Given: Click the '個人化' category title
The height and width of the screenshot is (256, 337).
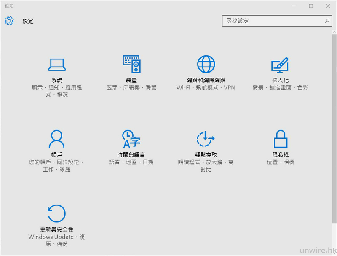Looking at the screenshot, I should point(280,80).
